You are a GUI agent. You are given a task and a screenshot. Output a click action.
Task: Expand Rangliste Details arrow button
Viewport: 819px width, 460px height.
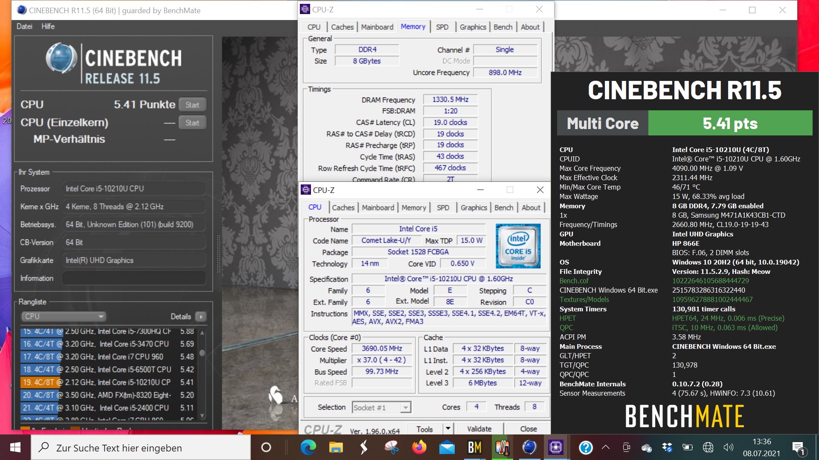[x=200, y=316]
